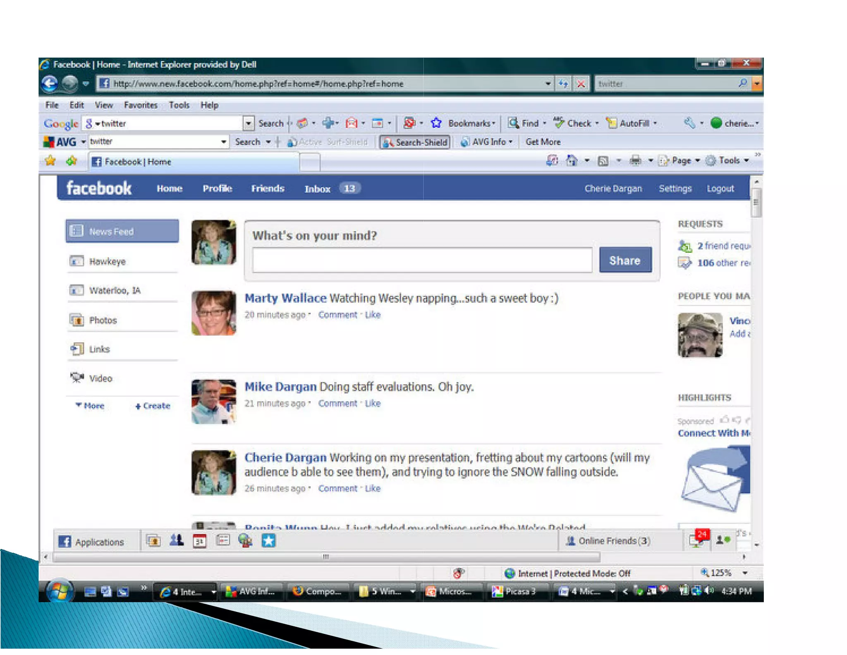
Task: Open the zoom level 125% dropdown arrow
Action: [x=745, y=573]
